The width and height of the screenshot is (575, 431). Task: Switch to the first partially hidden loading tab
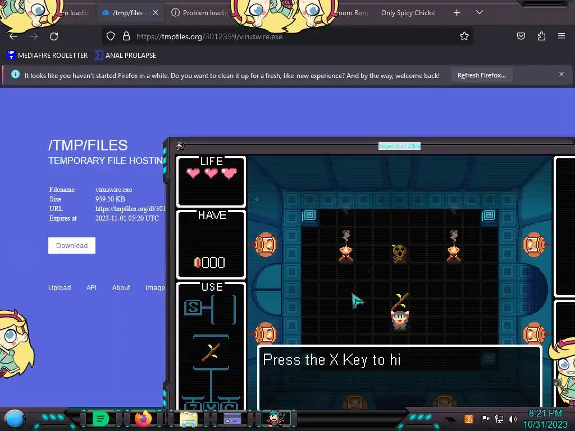(x=76, y=13)
